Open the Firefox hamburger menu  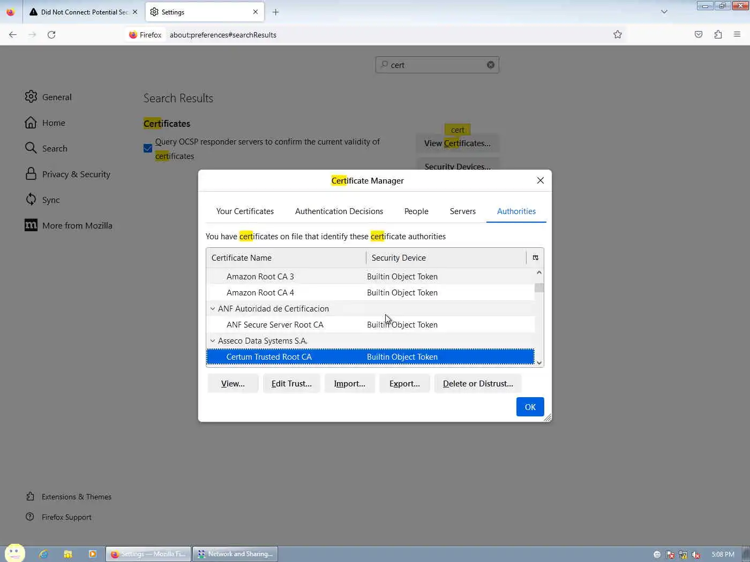click(737, 35)
